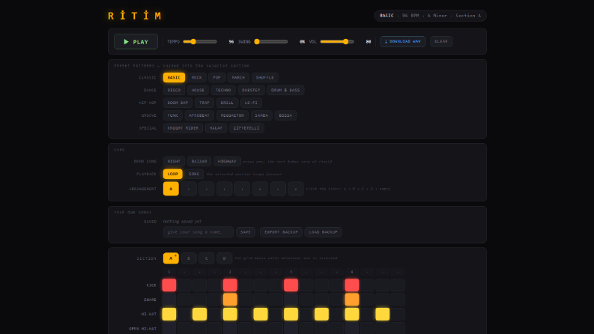The height and width of the screenshot is (334, 594).
Task: Save the song with SAVE button
Action: point(246,232)
